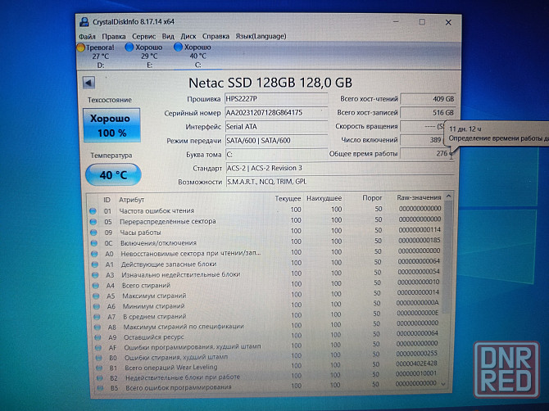Click status dot of B5 Всего ошибок программирования
549x411 pixels.
point(100,388)
